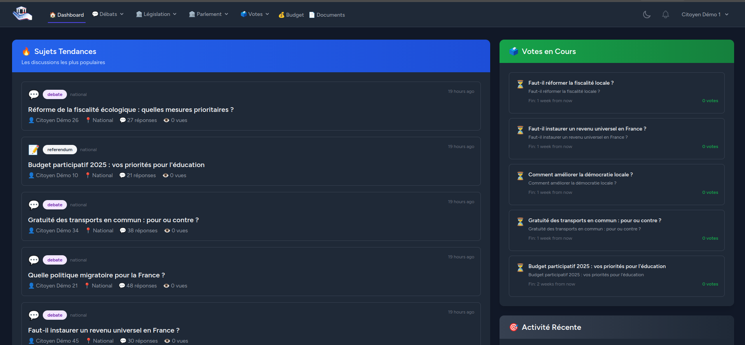The image size is (745, 345).
Task: Click the fire icon beside Sujets Tendances
Action: tap(26, 51)
